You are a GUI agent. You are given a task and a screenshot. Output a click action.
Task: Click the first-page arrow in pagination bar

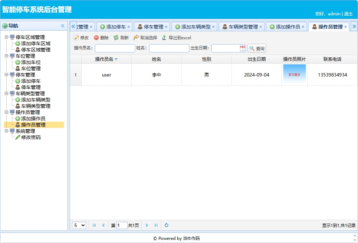(x=94, y=225)
